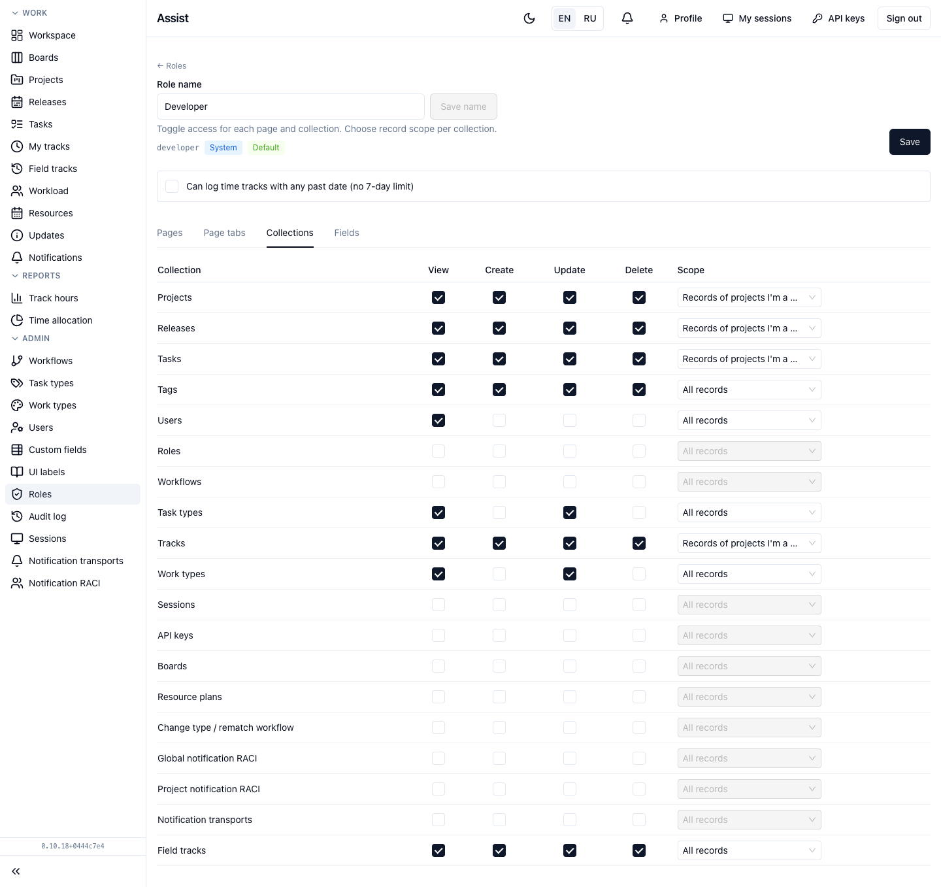Collapse the WORK sidebar section
This screenshot has height=887, width=941.
(29, 13)
